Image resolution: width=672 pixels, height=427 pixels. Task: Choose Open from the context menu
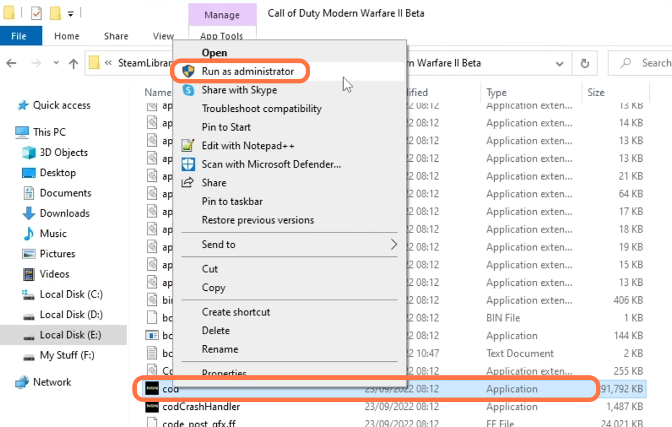tap(215, 53)
